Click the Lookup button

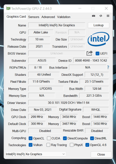[99, 25]
